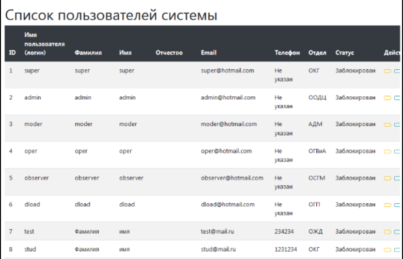The width and height of the screenshot is (403, 259).
Task: Click the yellow action icon for user stud
Action: [x=387, y=250]
